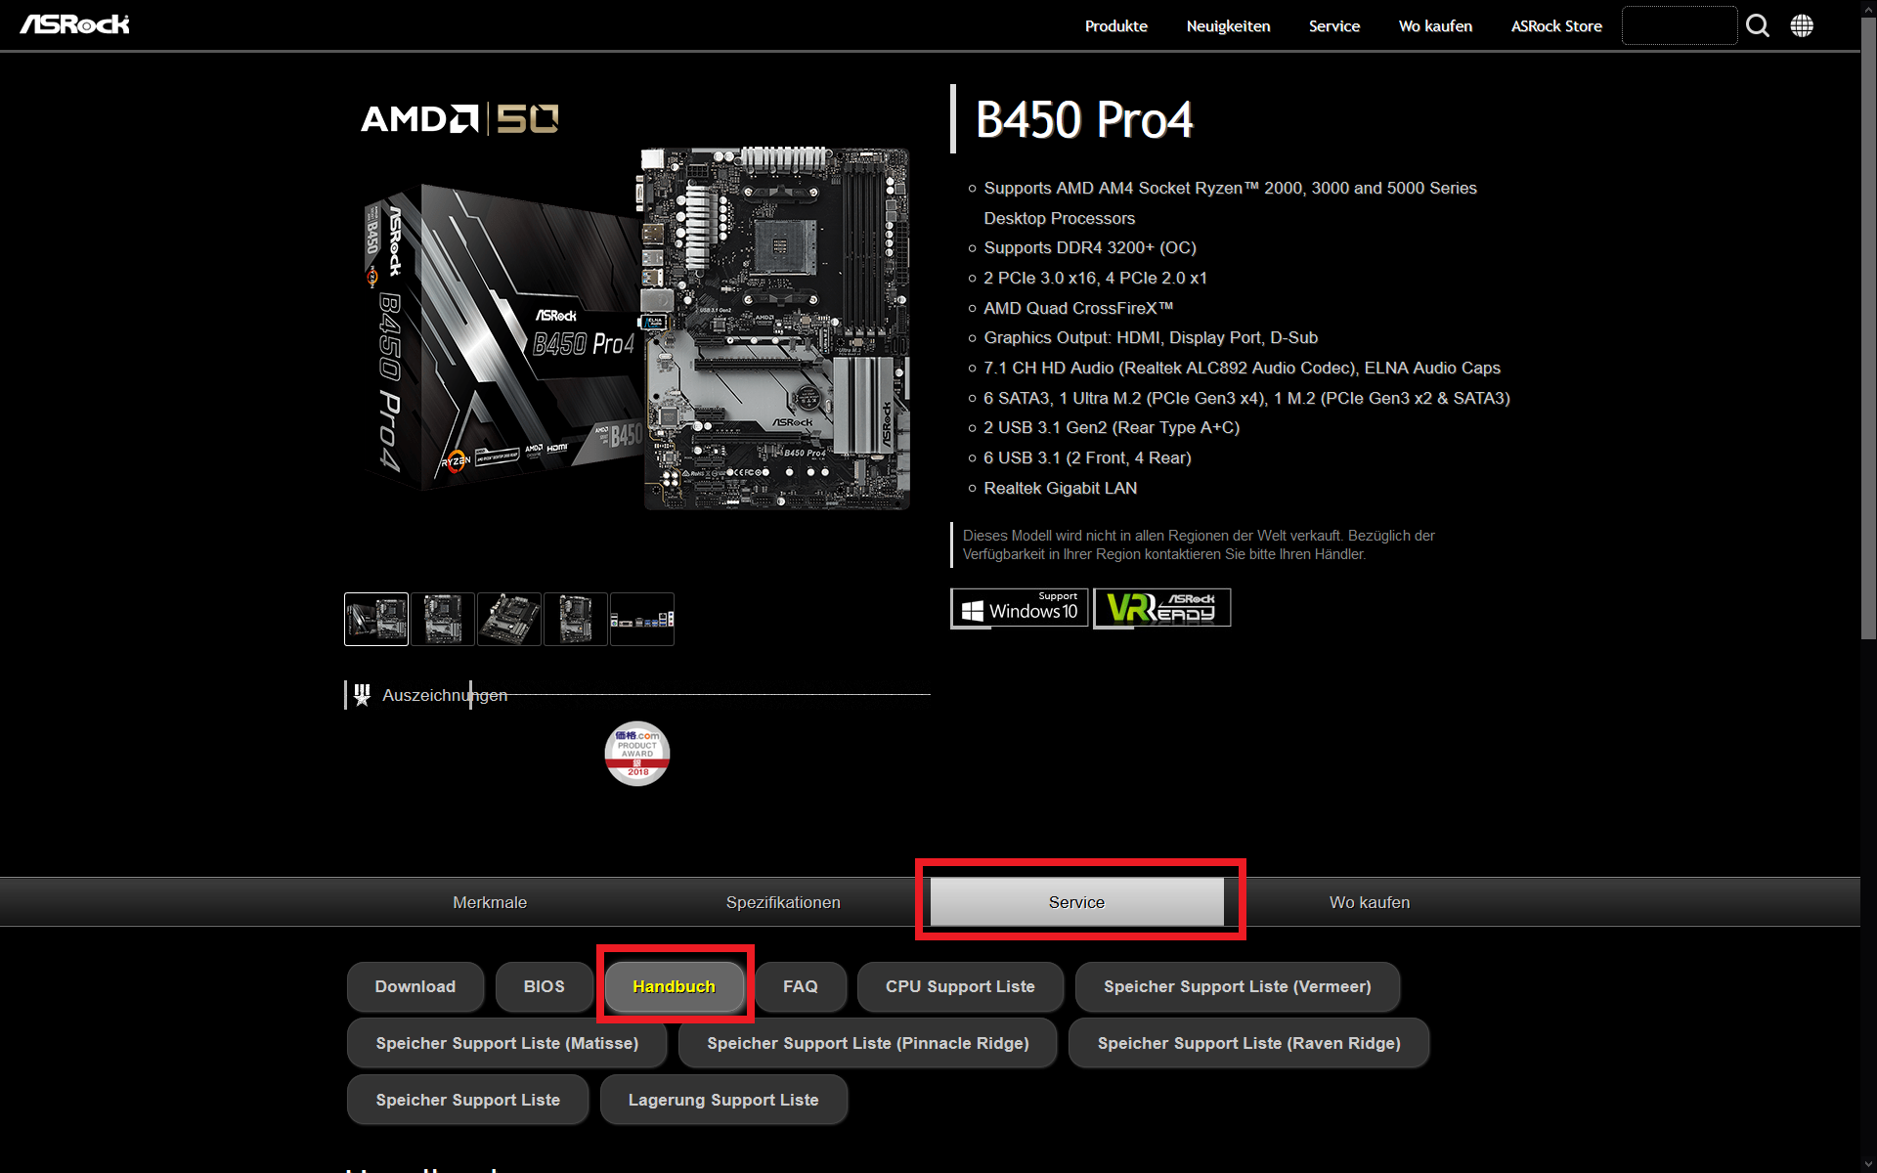Select the angled motherboard thumbnail
This screenshot has height=1173, width=1877.
pos(509,619)
